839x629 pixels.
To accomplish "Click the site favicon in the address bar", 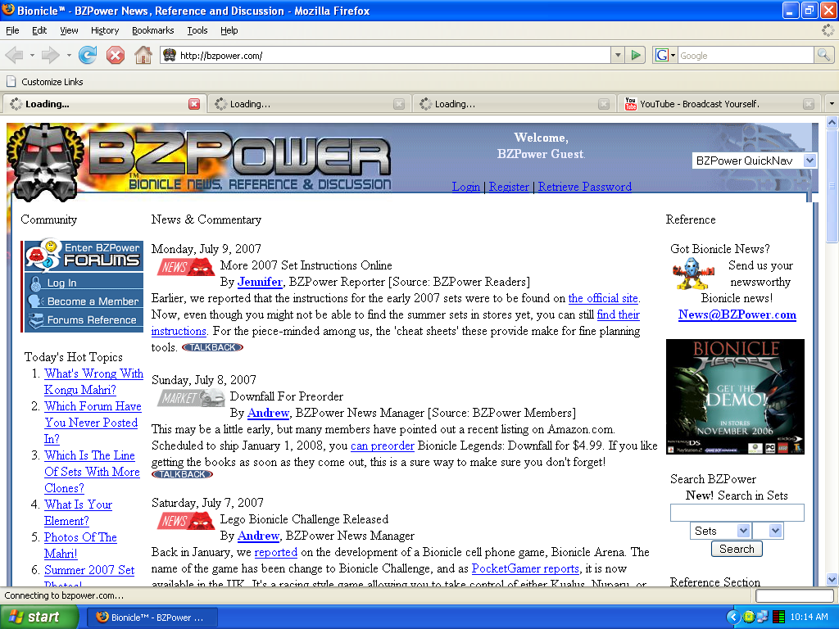I will coord(170,55).
